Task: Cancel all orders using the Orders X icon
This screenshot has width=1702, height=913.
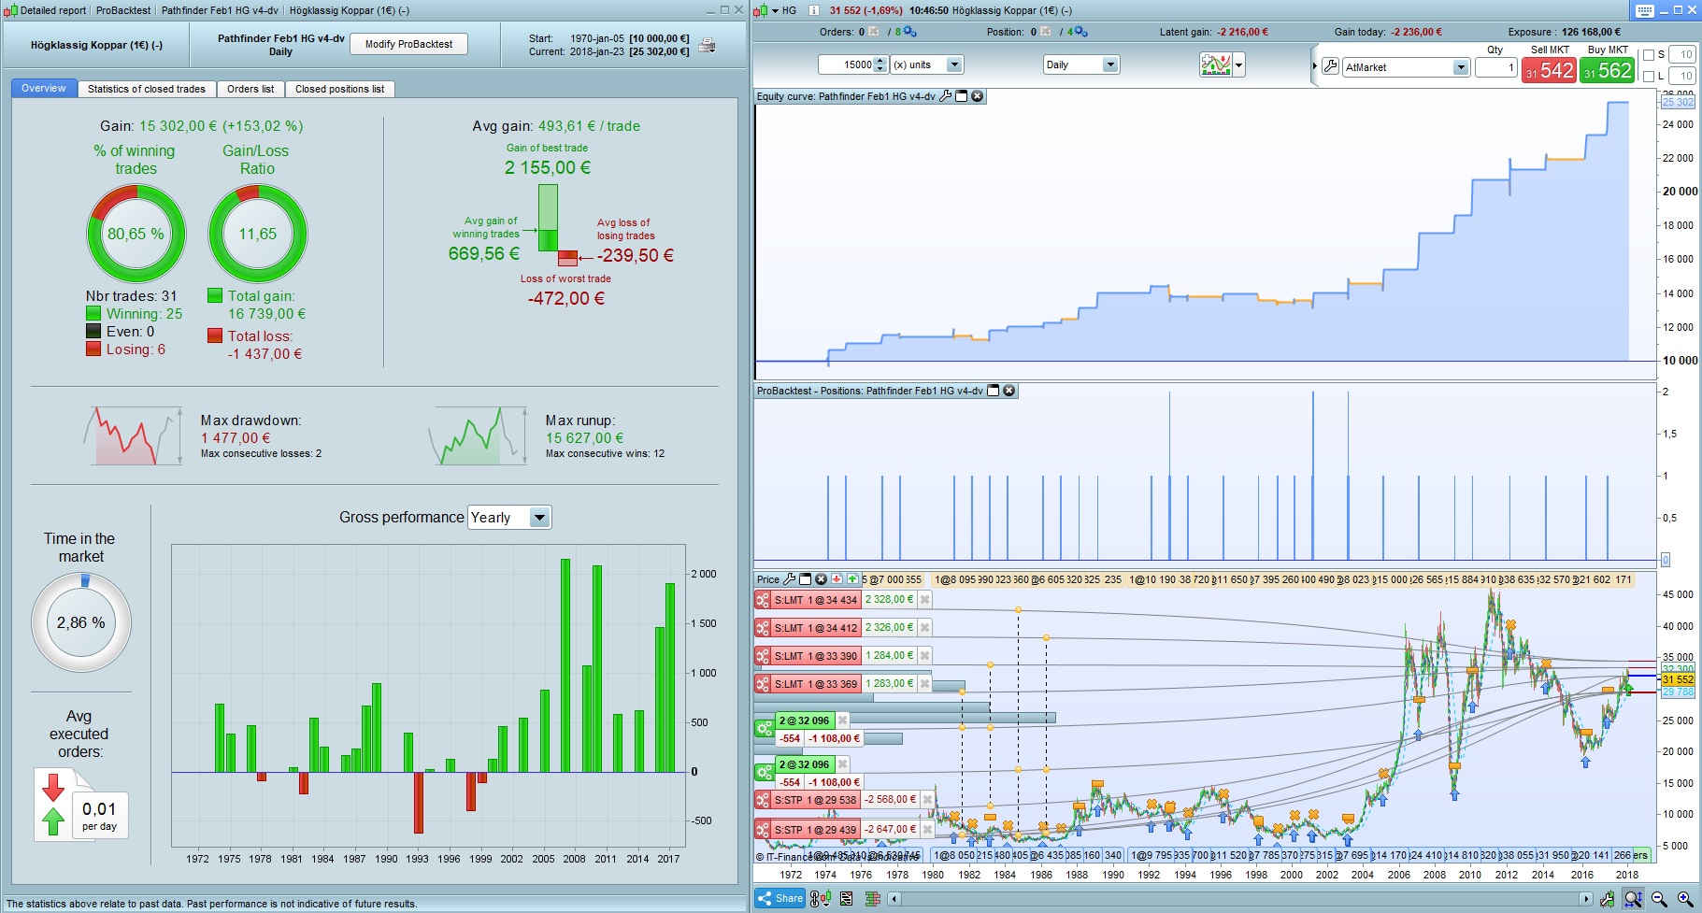Action: click(x=874, y=32)
